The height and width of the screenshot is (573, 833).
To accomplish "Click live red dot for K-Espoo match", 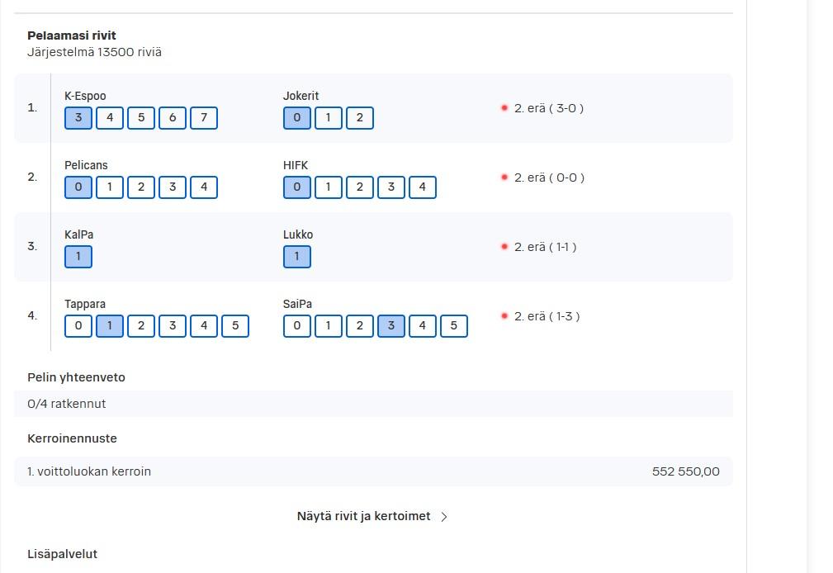I will click(504, 108).
